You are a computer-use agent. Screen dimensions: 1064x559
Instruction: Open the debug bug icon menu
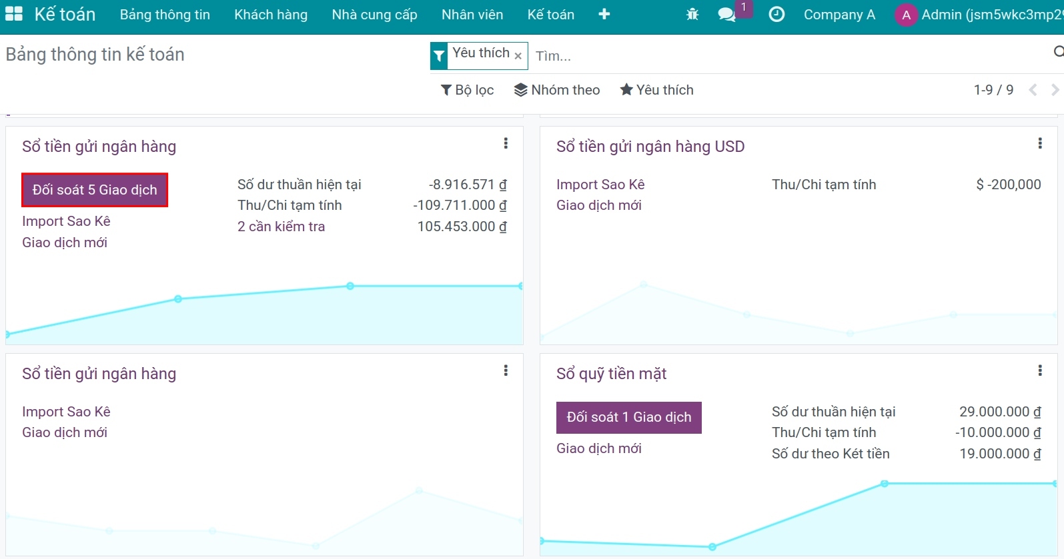tap(692, 14)
